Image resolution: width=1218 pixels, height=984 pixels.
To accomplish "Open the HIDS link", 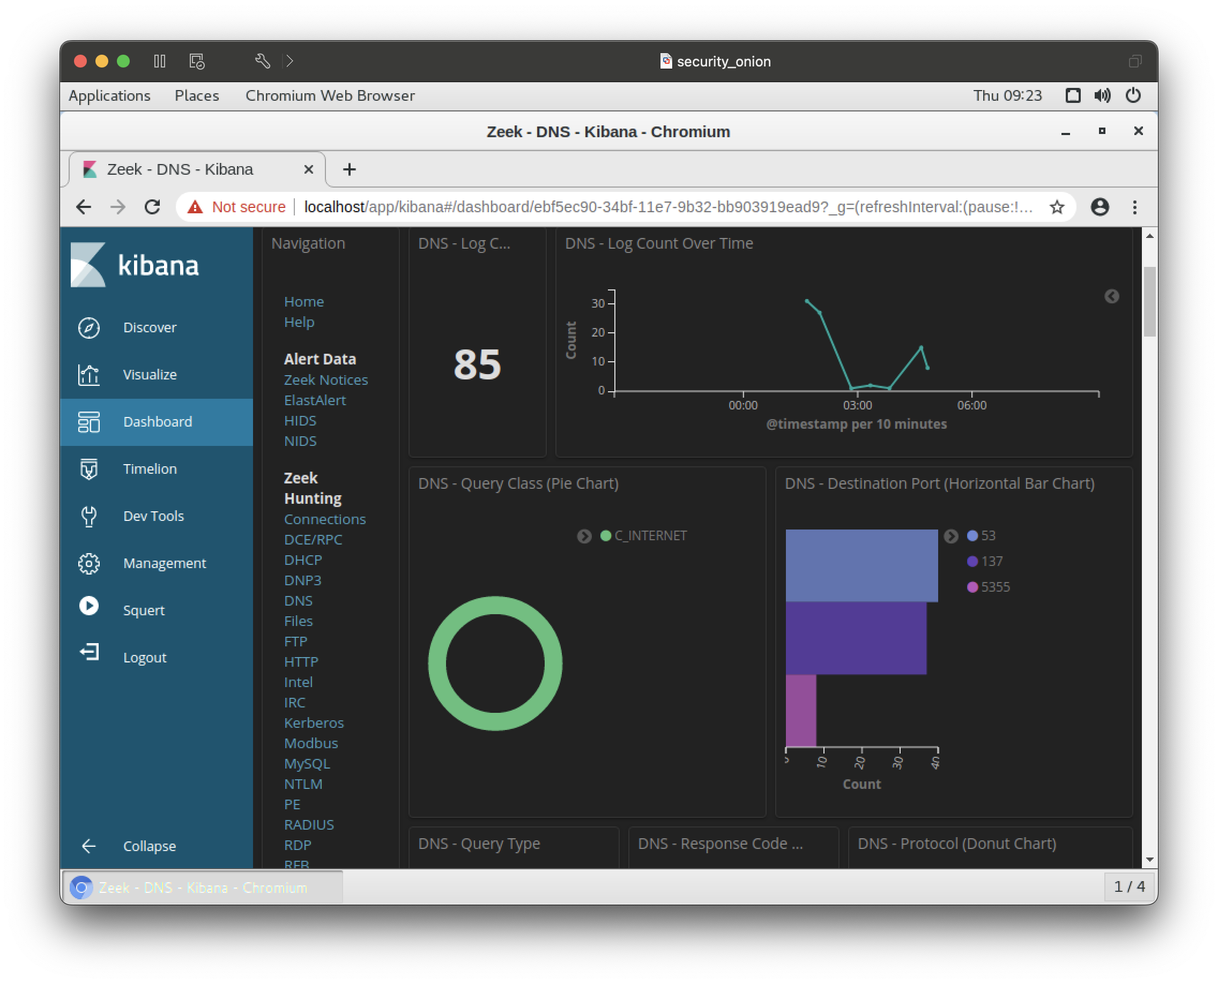I will click(x=300, y=421).
